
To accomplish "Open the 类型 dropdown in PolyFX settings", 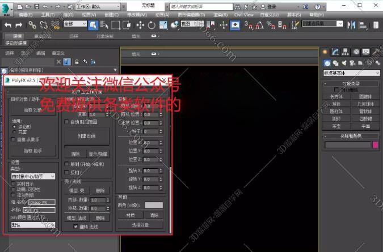I will (x=33, y=177).
